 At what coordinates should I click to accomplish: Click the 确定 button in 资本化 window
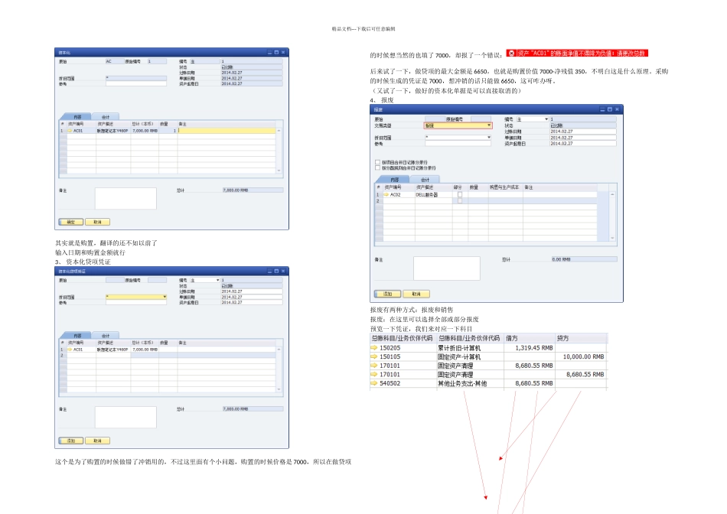click(71, 222)
